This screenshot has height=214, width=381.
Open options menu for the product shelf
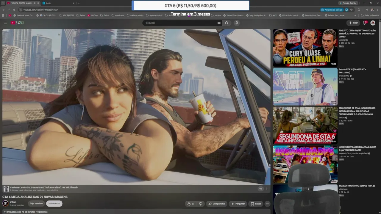pyautogui.click(x=267, y=189)
